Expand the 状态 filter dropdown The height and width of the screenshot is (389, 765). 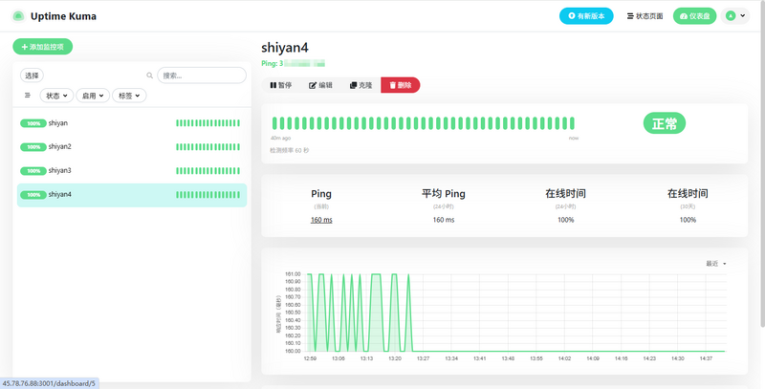click(57, 96)
